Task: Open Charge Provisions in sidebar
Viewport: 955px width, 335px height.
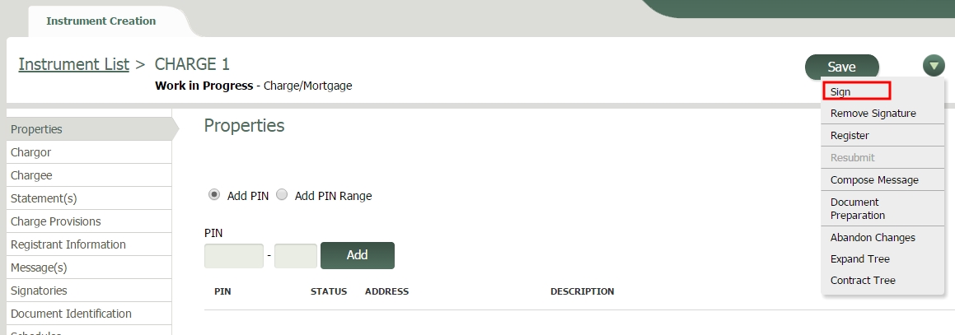Action: [x=89, y=221]
